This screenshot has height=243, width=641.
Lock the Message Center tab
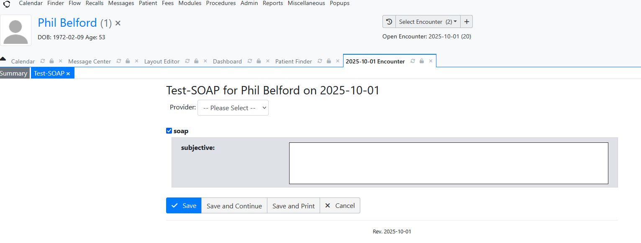coord(128,61)
